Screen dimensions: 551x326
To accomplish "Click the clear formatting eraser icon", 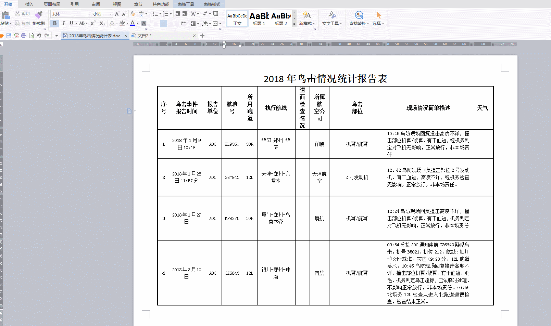I will coord(133,14).
